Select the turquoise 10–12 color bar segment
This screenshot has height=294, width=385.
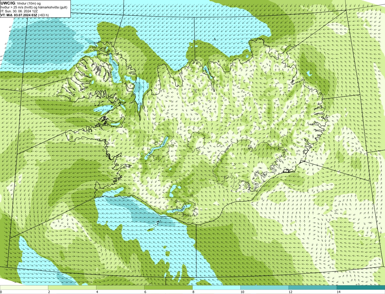click(x=265, y=287)
